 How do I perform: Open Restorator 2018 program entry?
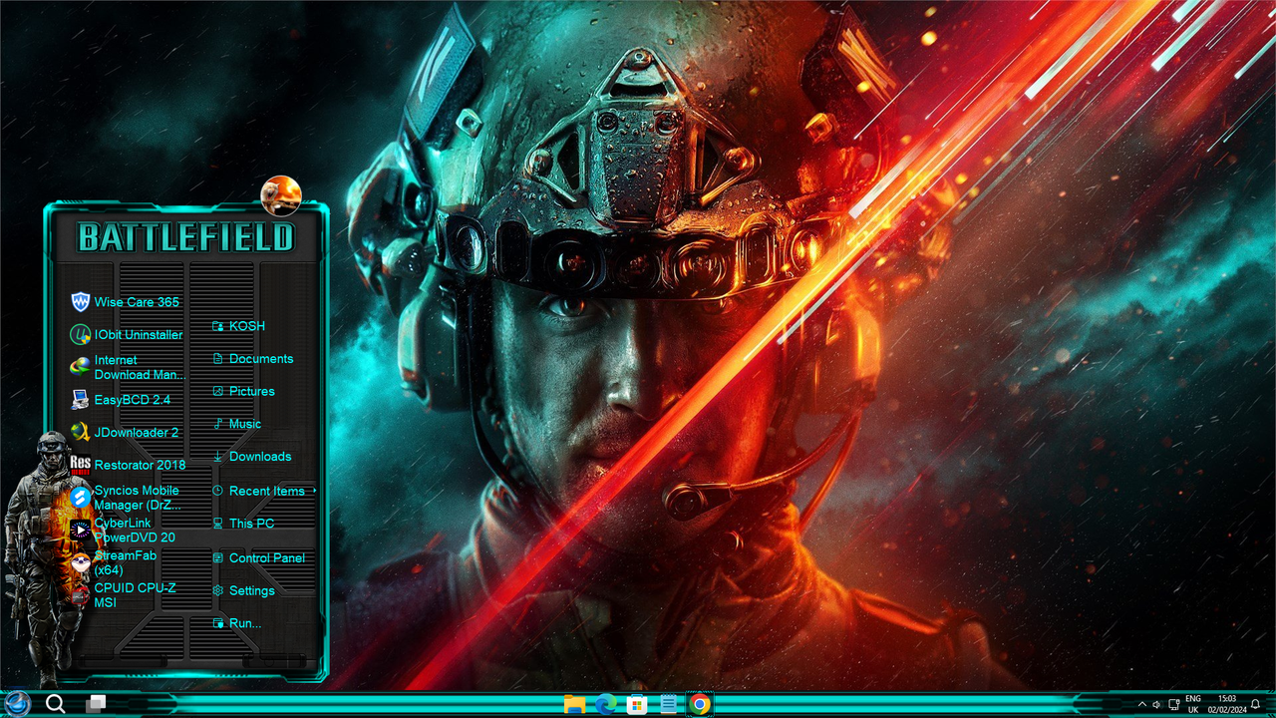127,465
